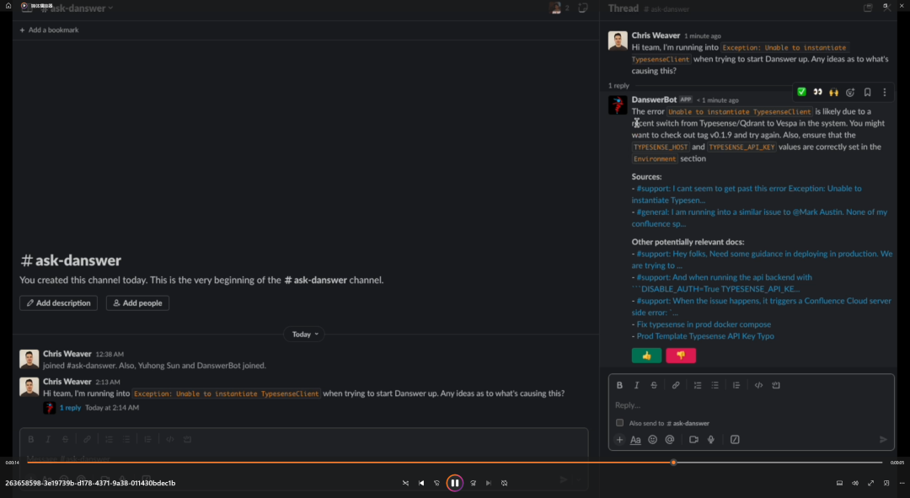Open emoji picker in thread reply
The width and height of the screenshot is (910, 498).
point(652,439)
